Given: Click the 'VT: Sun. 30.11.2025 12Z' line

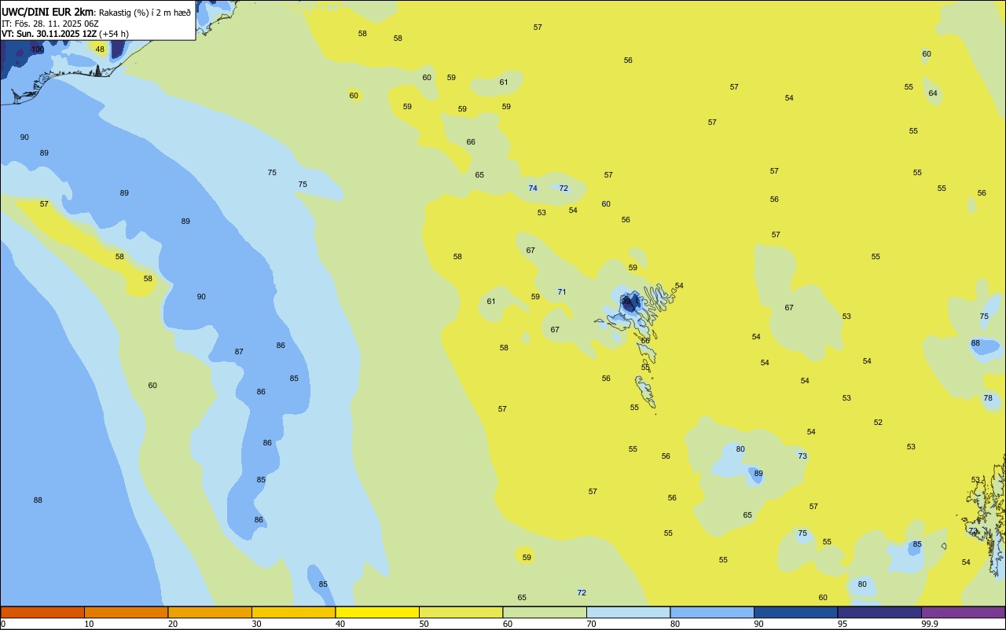Looking at the screenshot, I should point(49,34).
